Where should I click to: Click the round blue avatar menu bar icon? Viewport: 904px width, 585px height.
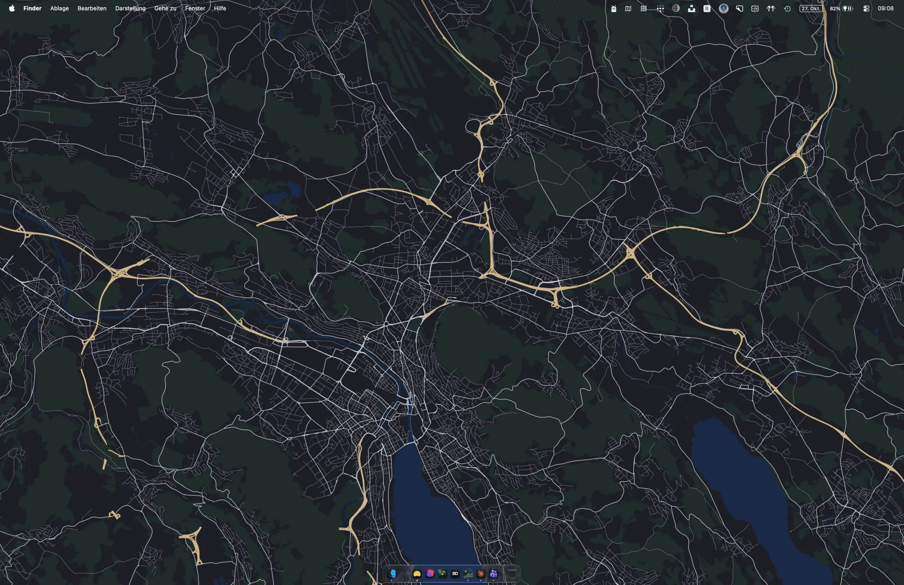pos(723,8)
